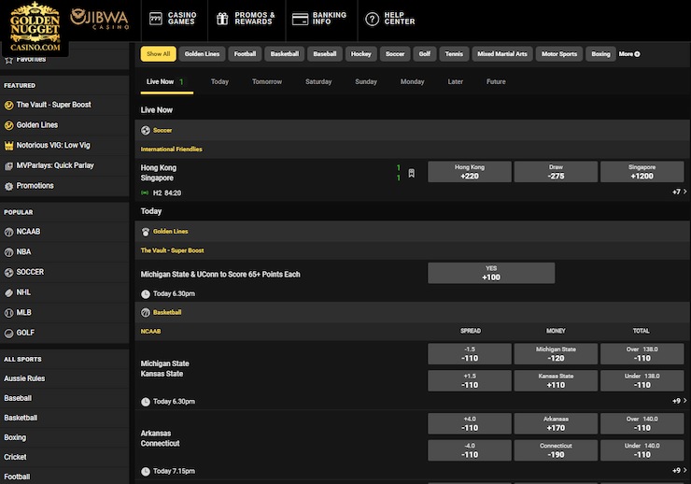Click the Golden Lines sidebar icon
This screenshot has width=691, height=484.
coord(8,125)
